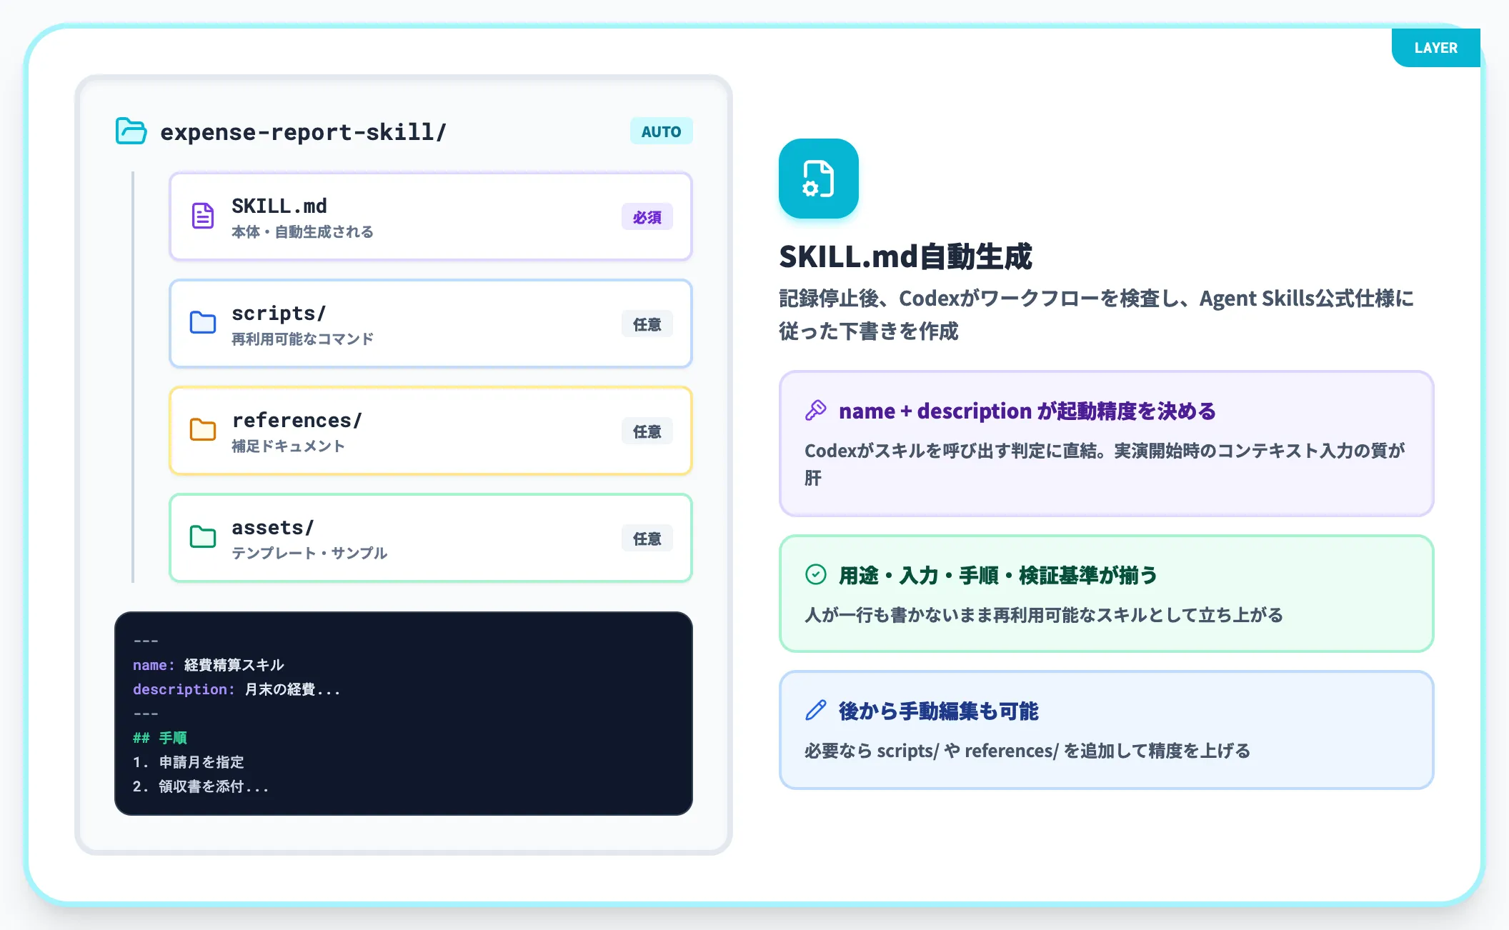The width and height of the screenshot is (1509, 930).
Task: Click the code line name: 経費精算スキル
Action: [x=209, y=665]
